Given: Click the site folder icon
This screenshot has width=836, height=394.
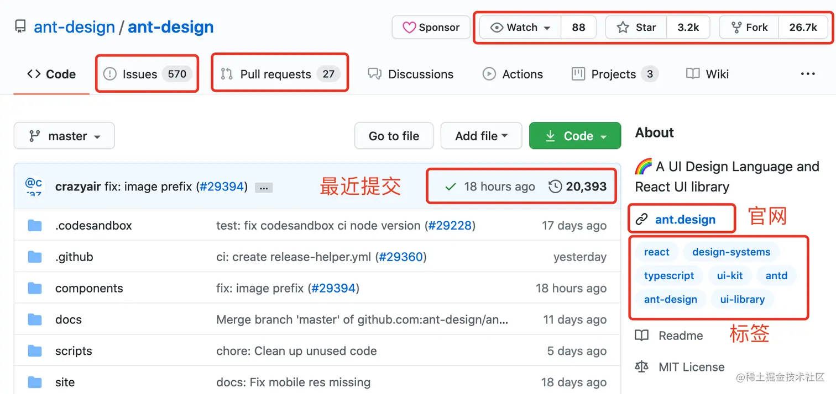Looking at the screenshot, I should (35, 382).
